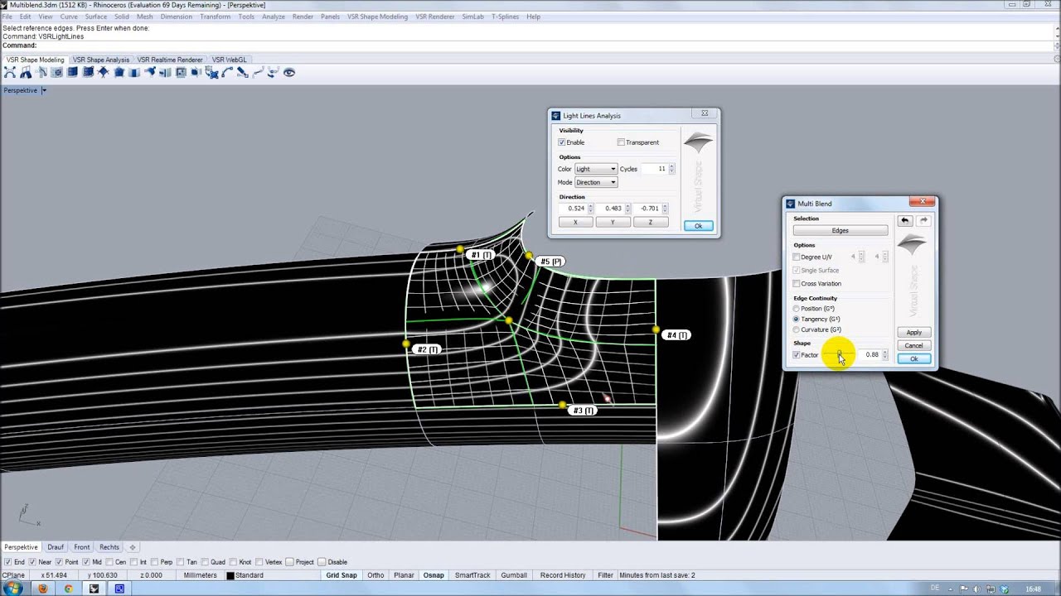1061x596 pixels.
Task: Switch to VSR Shape Analysis tab
Action: pyautogui.click(x=101, y=60)
